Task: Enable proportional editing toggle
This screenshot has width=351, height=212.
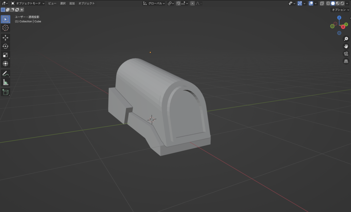Action: (192, 3)
